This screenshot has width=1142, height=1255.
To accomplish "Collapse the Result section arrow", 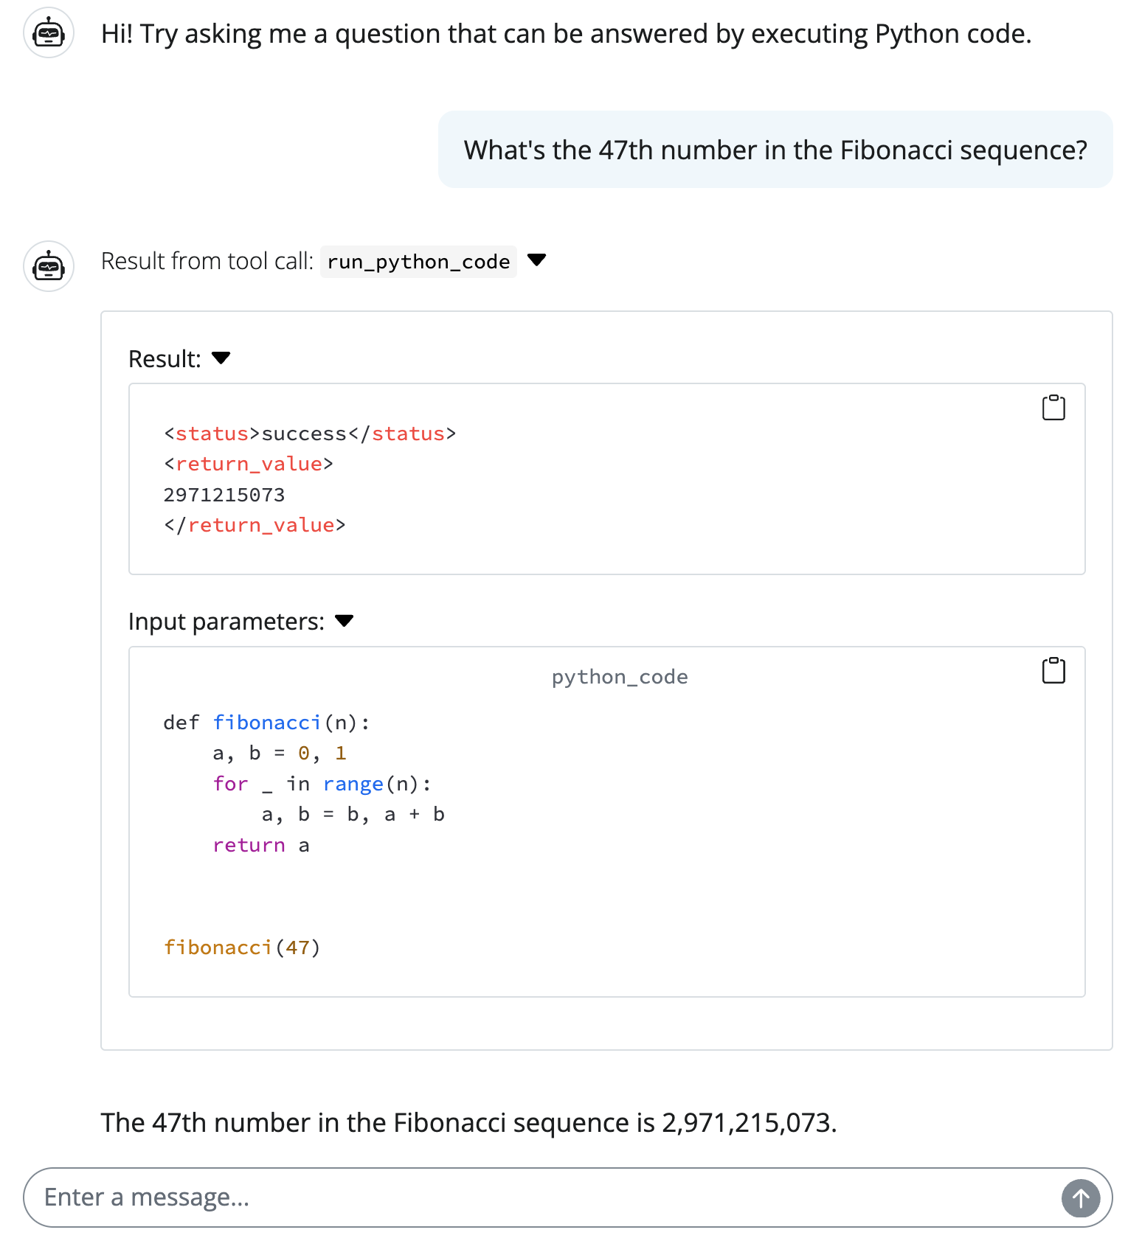I will [221, 358].
